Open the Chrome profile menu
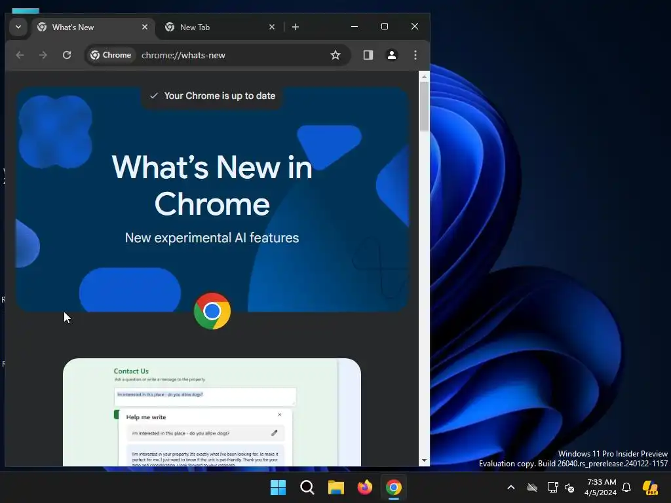 pyautogui.click(x=392, y=55)
